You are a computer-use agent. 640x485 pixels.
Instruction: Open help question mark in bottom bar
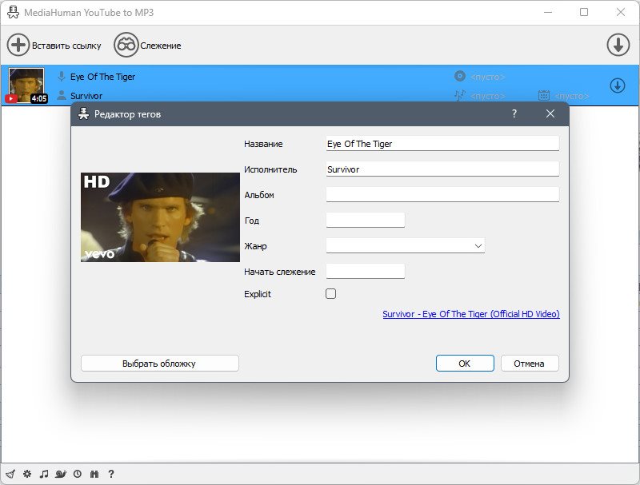coord(111,474)
